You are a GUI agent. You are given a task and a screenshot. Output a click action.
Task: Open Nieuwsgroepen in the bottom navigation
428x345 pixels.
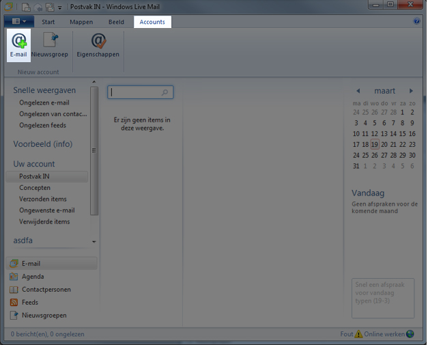38,316
